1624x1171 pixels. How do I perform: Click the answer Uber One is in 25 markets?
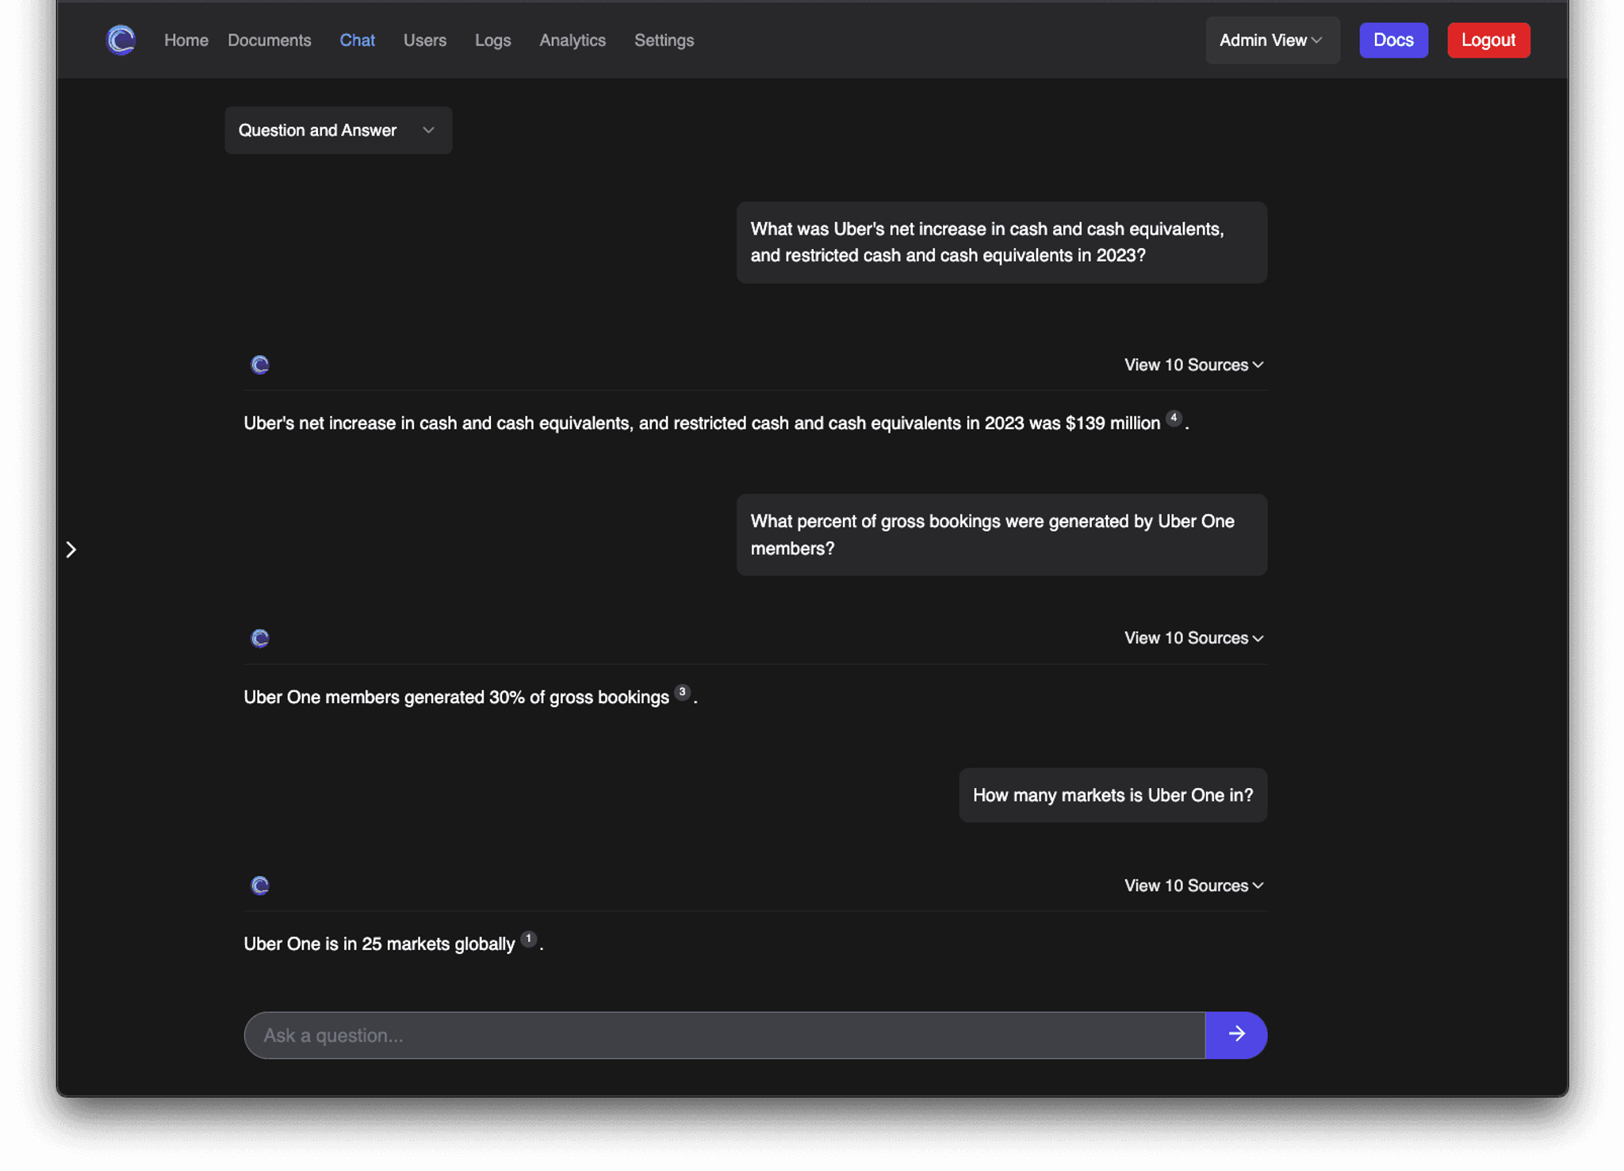pyautogui.click(x=393, y=943)
